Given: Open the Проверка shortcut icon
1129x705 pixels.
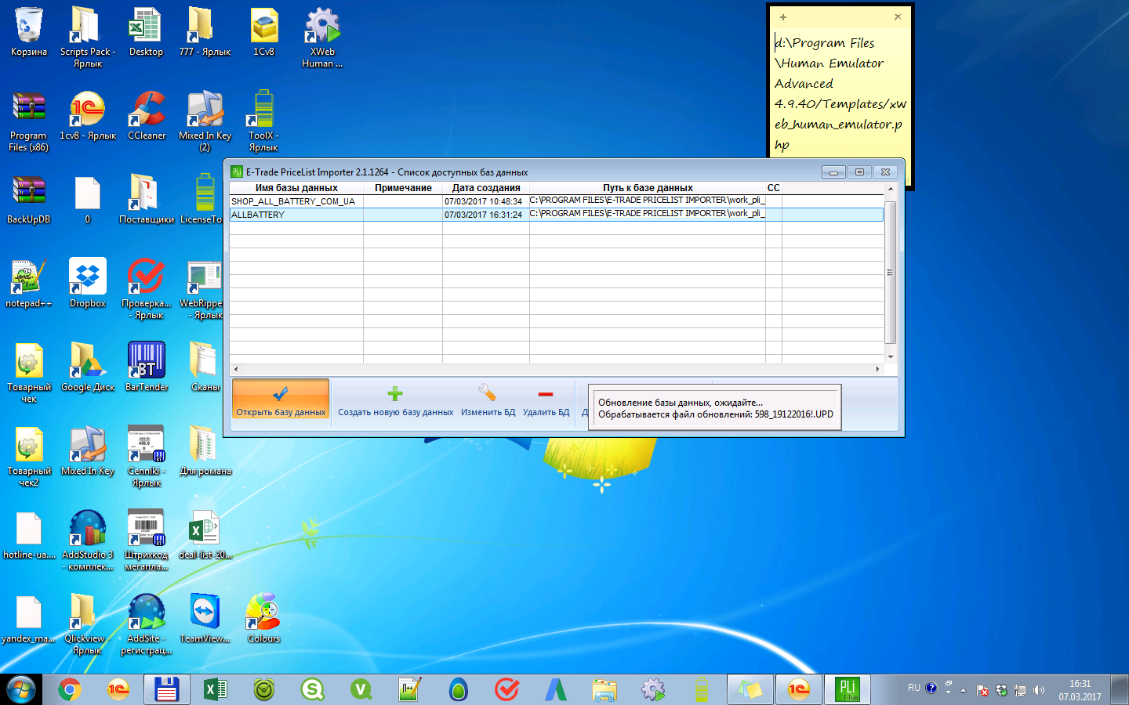Looking at the screenshot, I should pyautogui.click(x=147, y=288).
